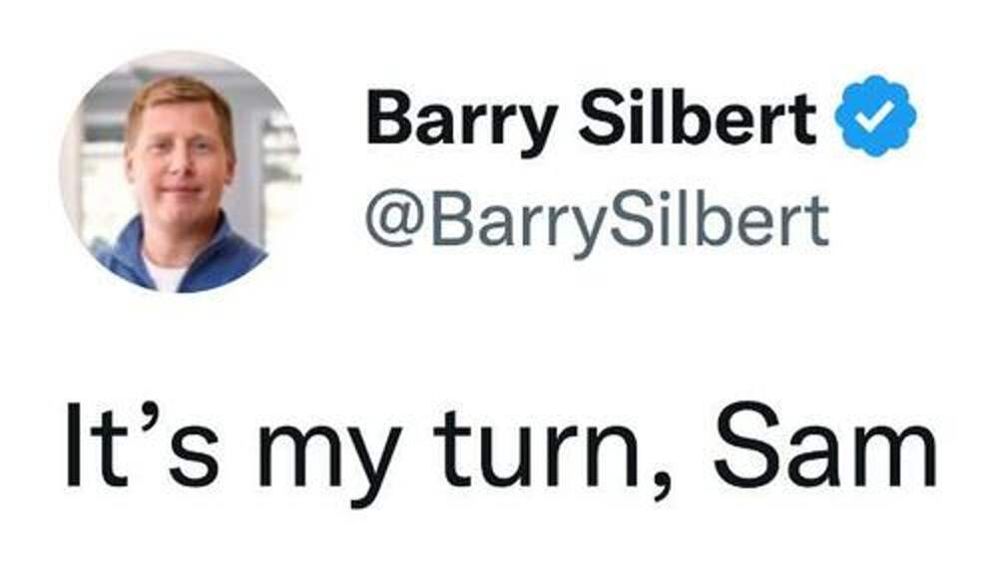Click the blue verified checkmark badge
This screenshot has height=562, width=998.
point(876,117)
